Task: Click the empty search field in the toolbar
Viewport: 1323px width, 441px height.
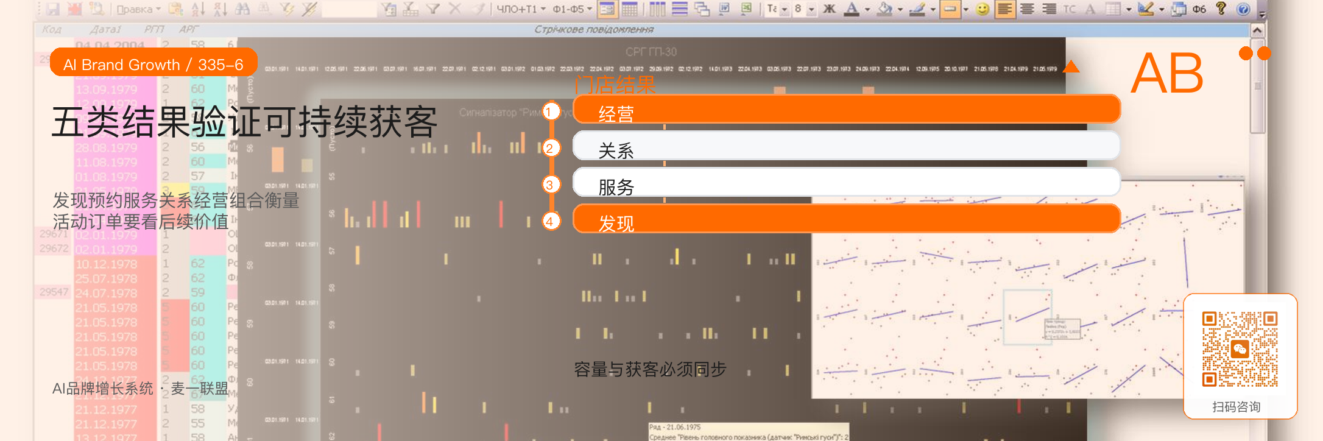Action: point(349,9)
